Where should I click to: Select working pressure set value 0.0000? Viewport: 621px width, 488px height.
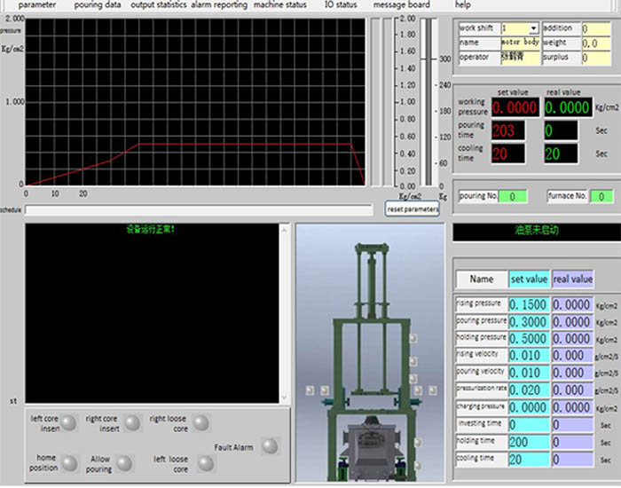coord(515,107)
